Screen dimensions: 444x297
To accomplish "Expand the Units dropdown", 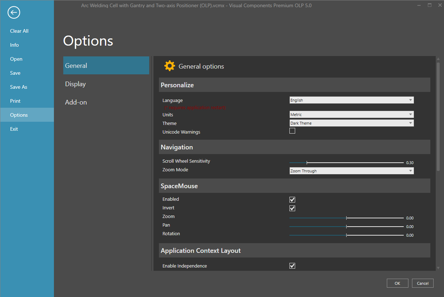I will pos(351,115).
